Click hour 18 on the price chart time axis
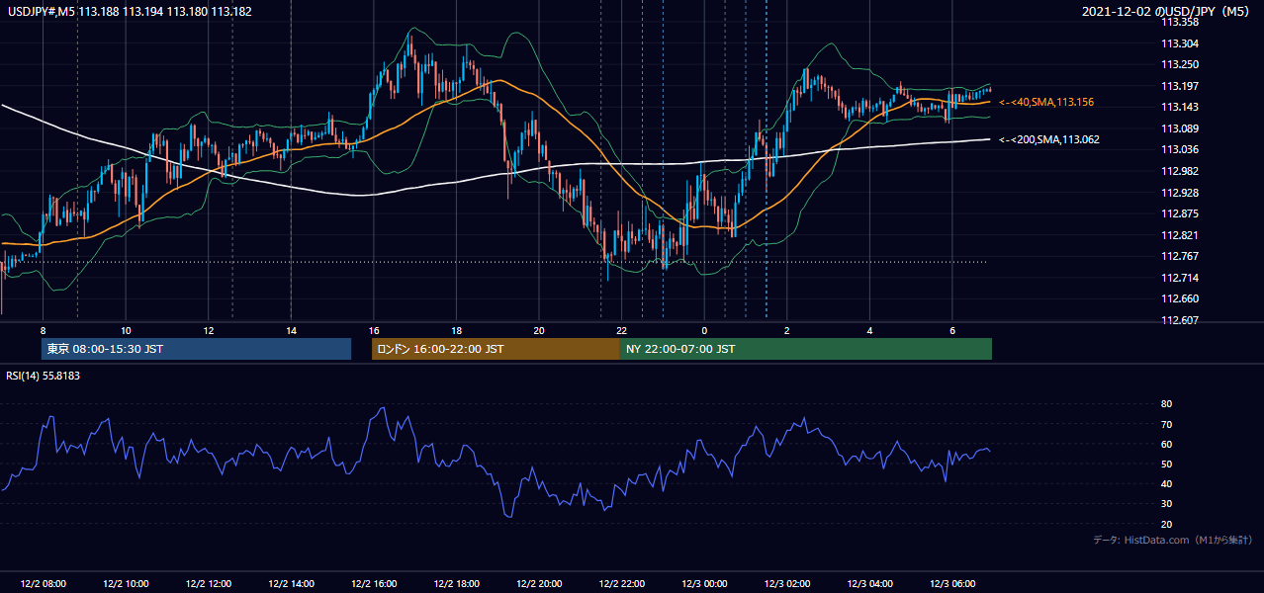The image size is (1264, 593). [456, 330]
